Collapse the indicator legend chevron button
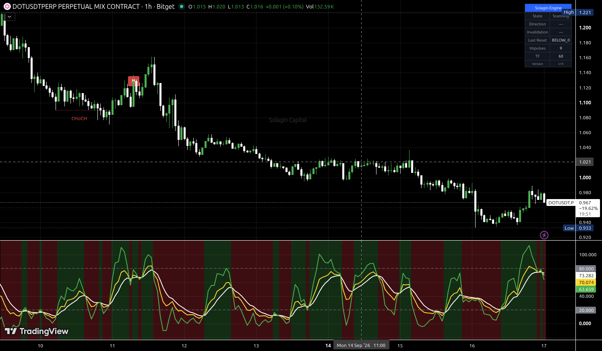 click(9, 17)
